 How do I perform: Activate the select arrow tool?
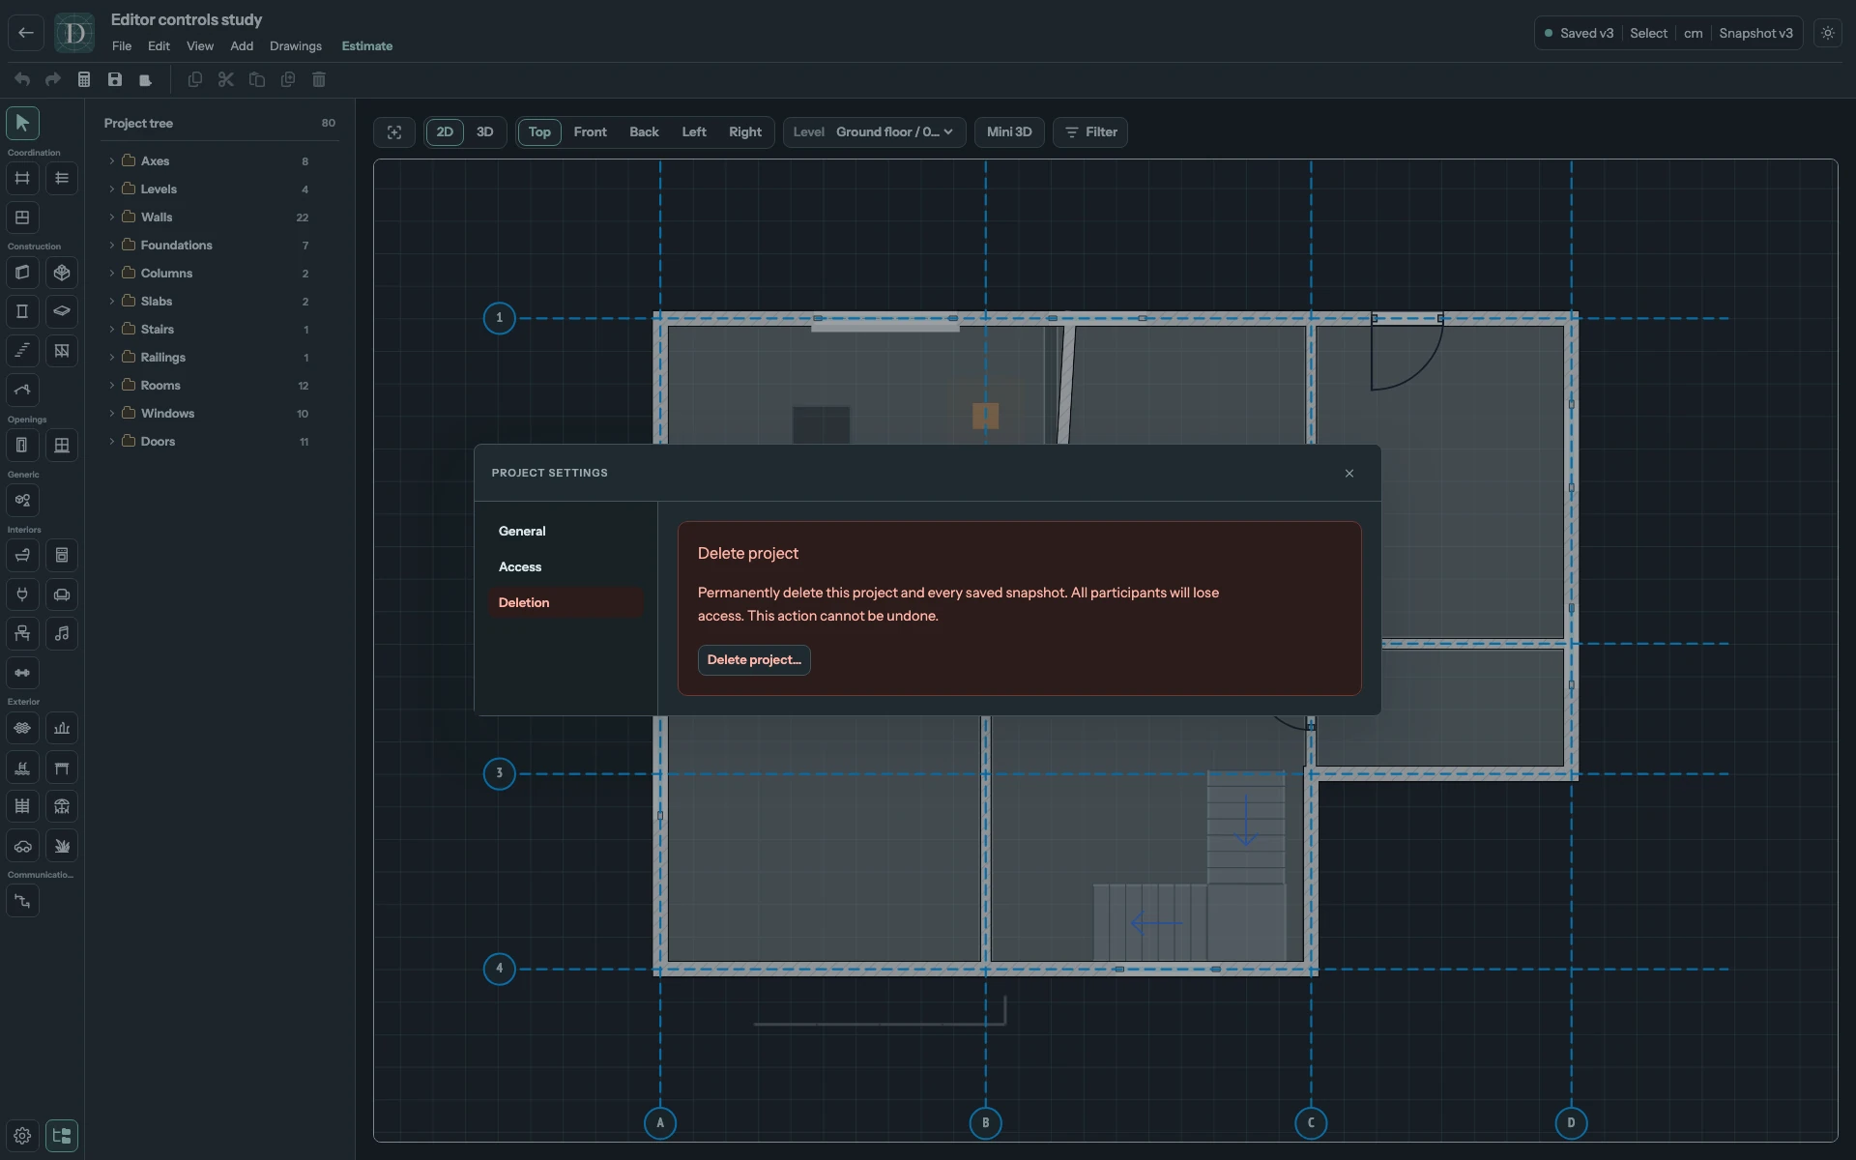click(x=22, y=123)
